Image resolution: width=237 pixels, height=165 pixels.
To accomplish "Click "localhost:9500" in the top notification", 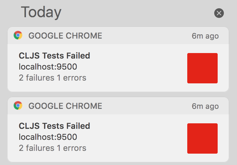I will pyautogui.click(x=48, y=66).
